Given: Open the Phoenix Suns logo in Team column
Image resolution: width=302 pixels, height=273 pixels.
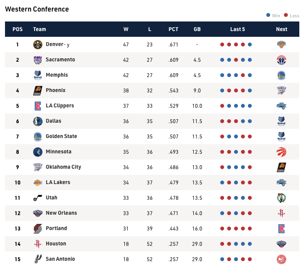Looking at the screenshot, I should (x=38, y=90).
